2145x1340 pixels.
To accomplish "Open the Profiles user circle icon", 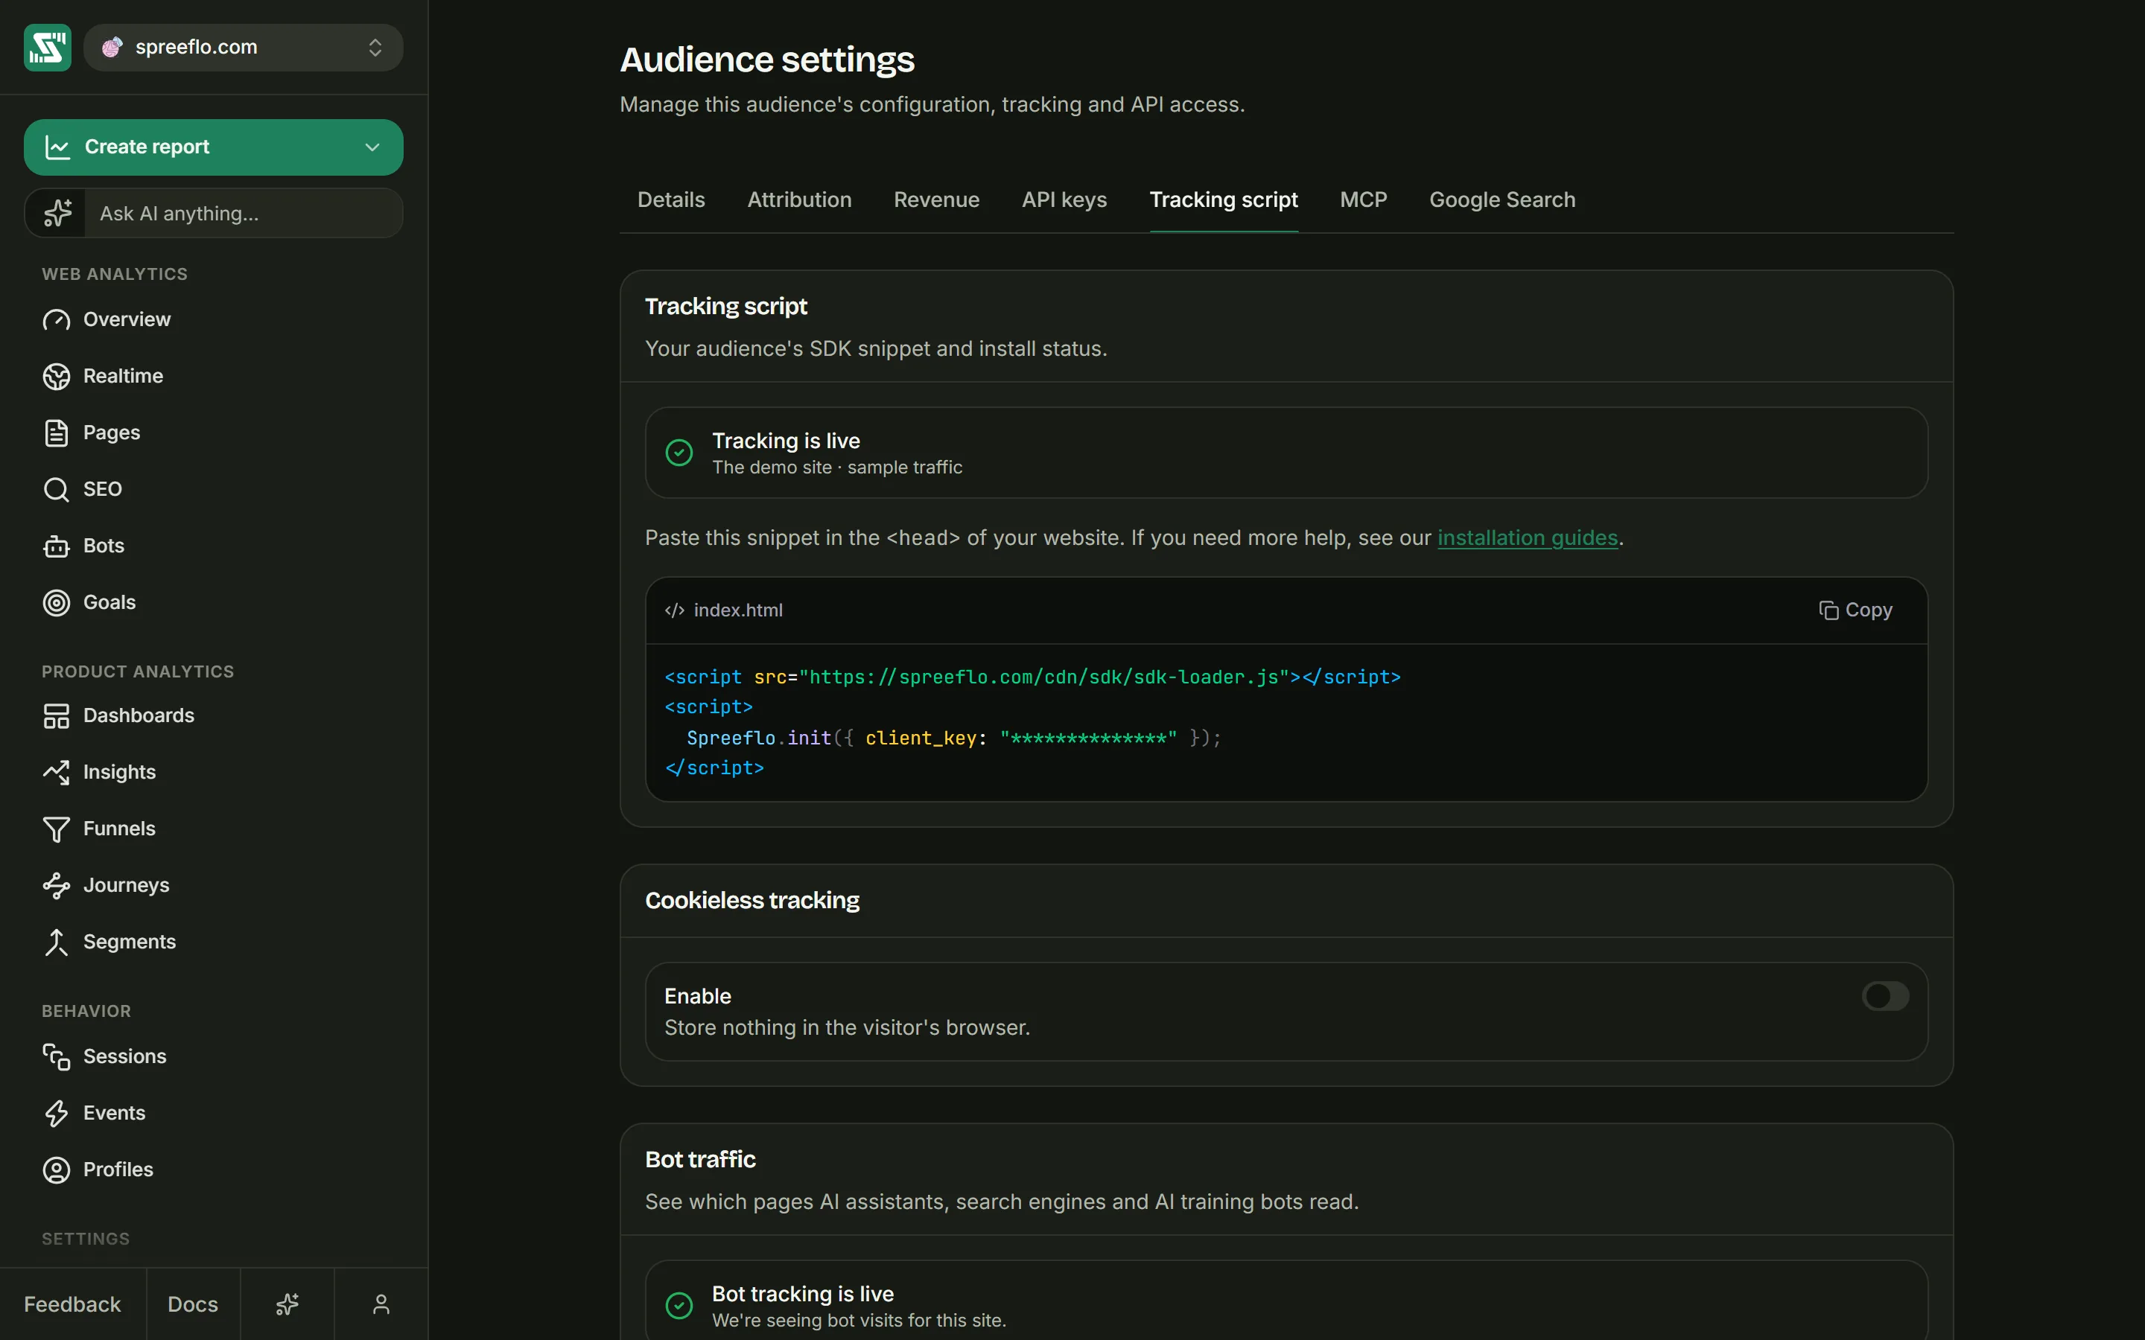I will pyautogui.click(x=56, y=1170).
